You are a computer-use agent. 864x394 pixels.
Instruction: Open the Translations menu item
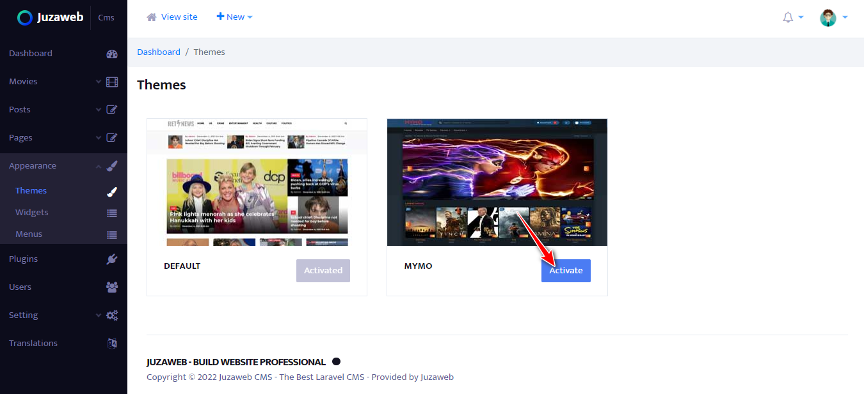tap(63, 344)
